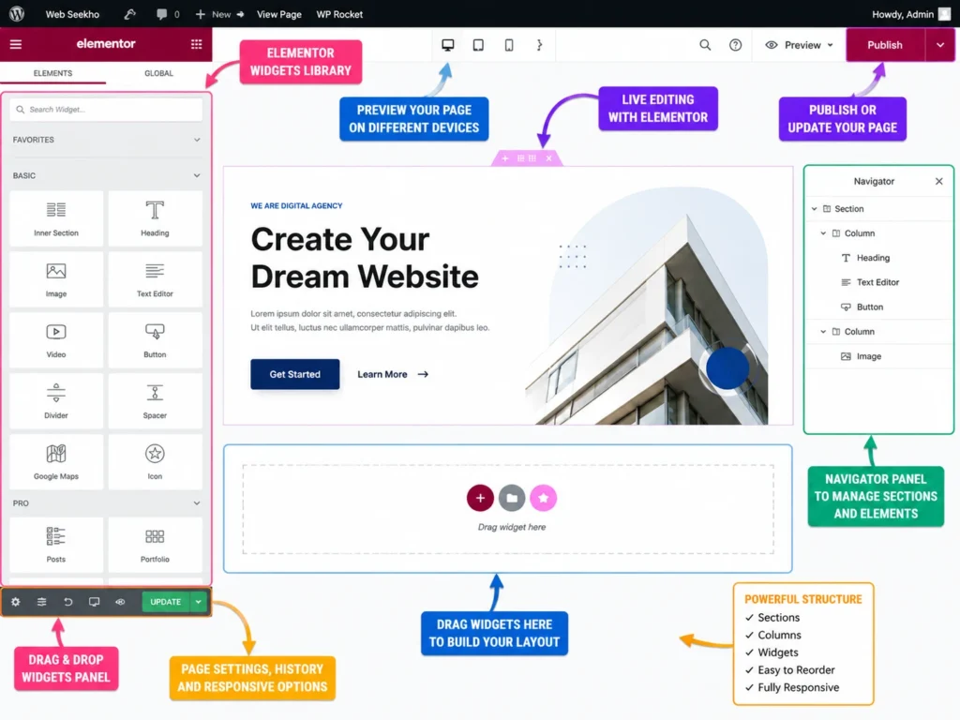
Task: Select the Button widget
Action: 155,339
